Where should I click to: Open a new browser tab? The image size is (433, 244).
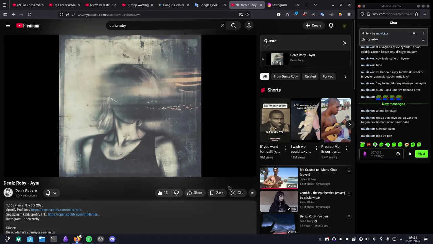[x=306, y=5]
